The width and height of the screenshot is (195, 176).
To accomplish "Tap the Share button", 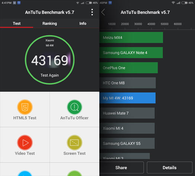I will coord(121,167).
